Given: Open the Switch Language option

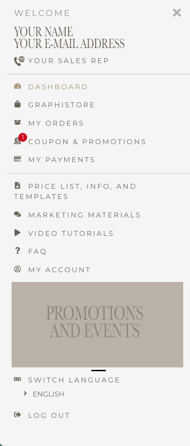Looking at the screenshot, I should point(74,380).
